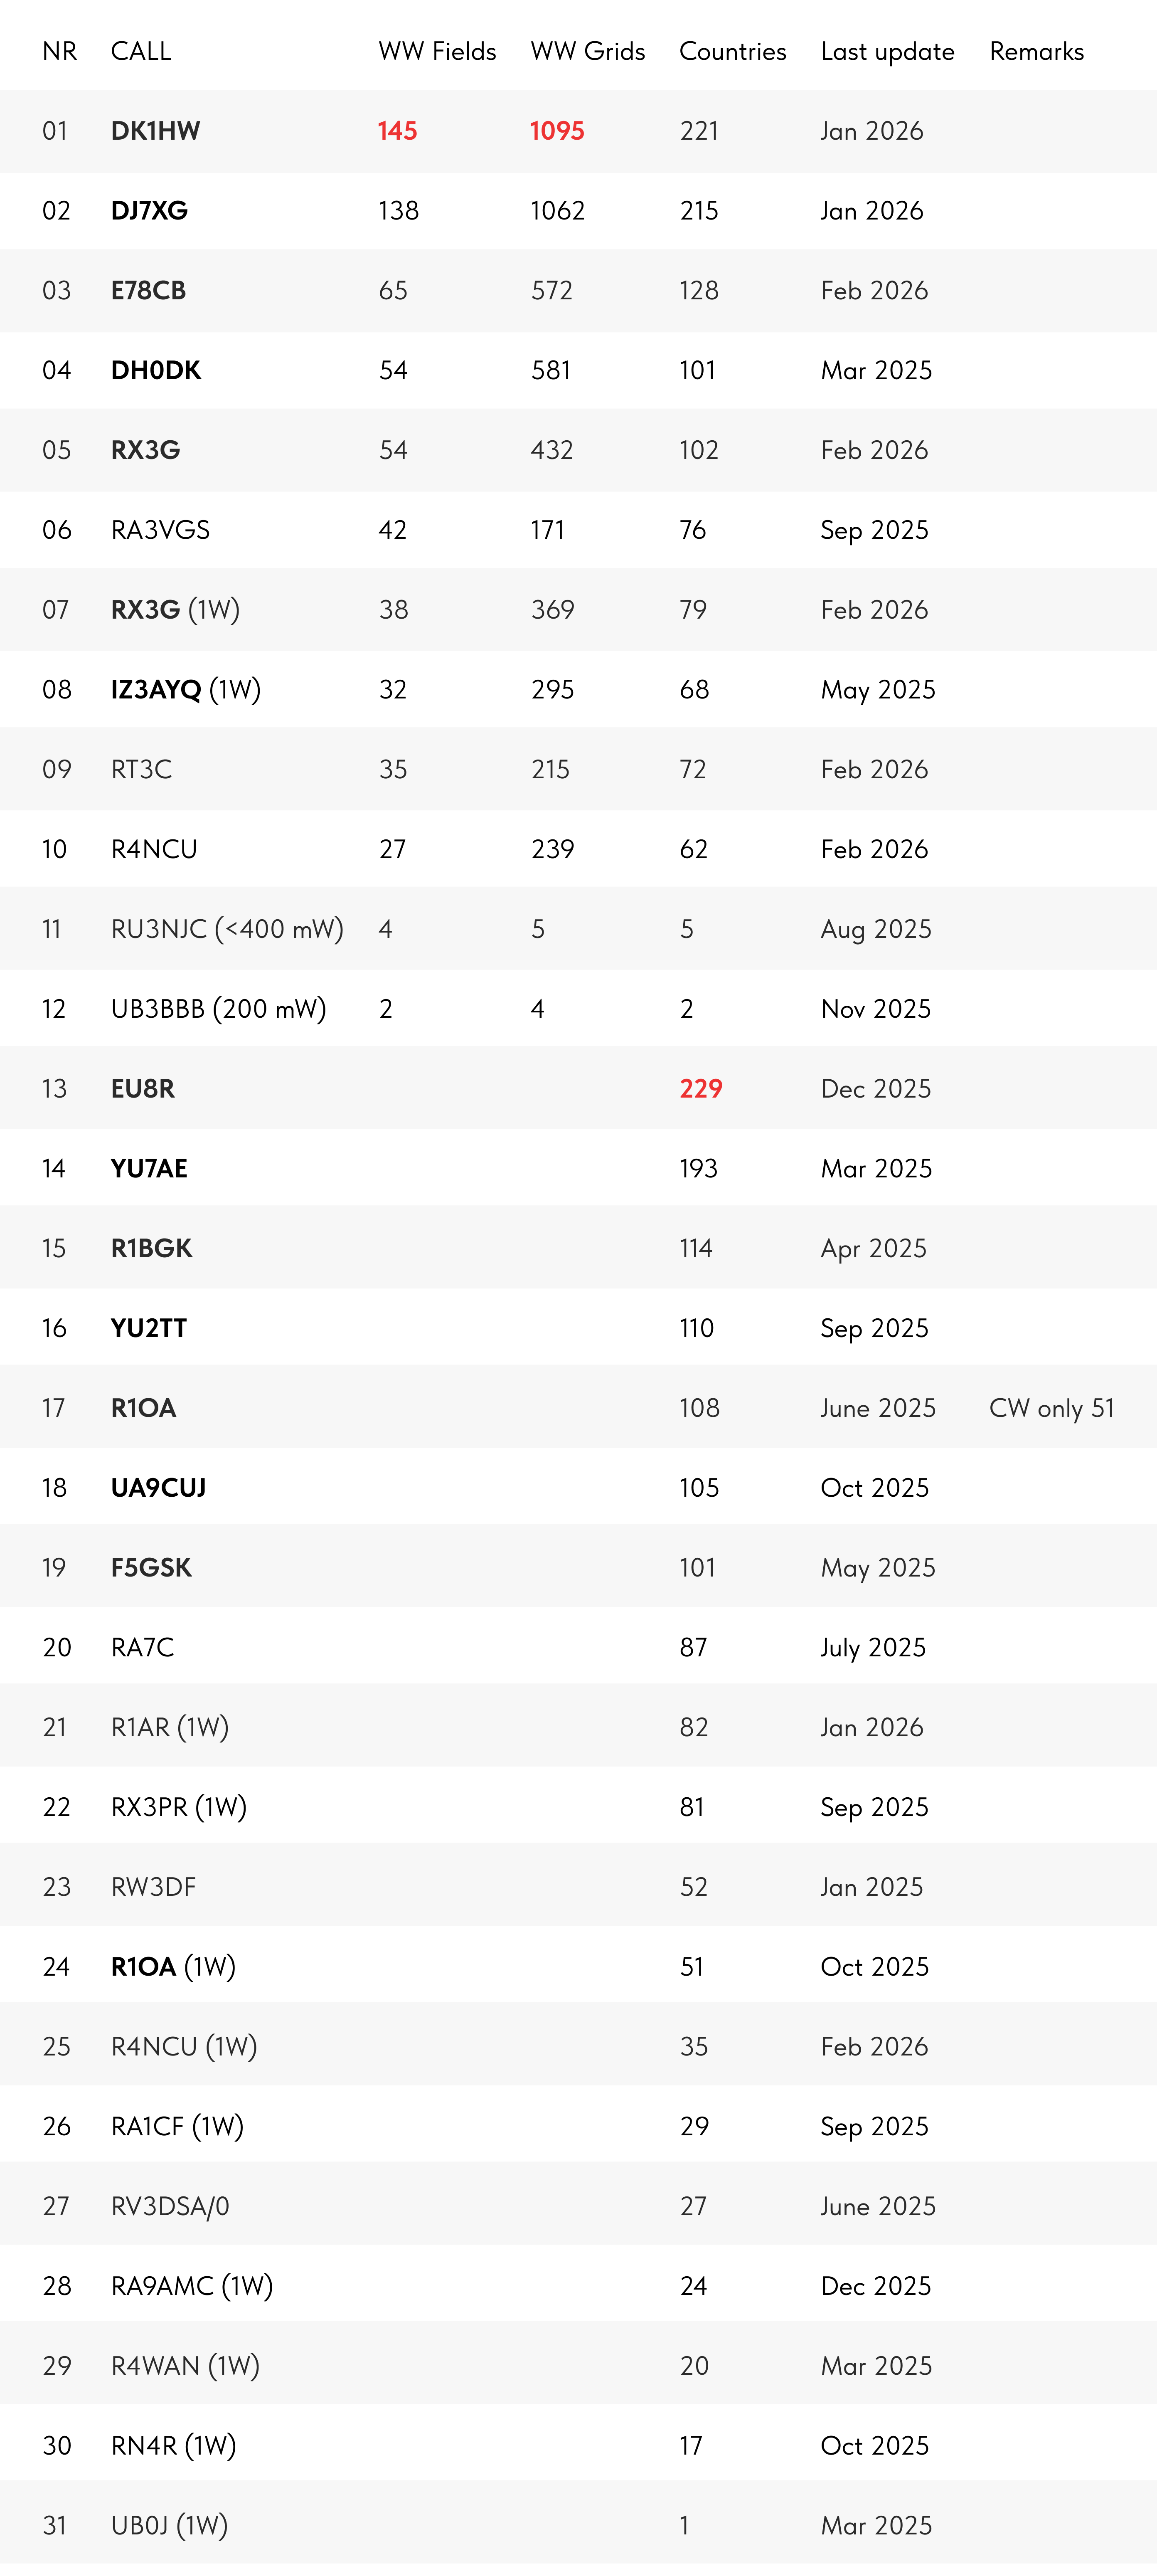The height and width of the screenshot is (2576, 1157).
Task: Click the Remarks column header
Action: (1037, 51)
